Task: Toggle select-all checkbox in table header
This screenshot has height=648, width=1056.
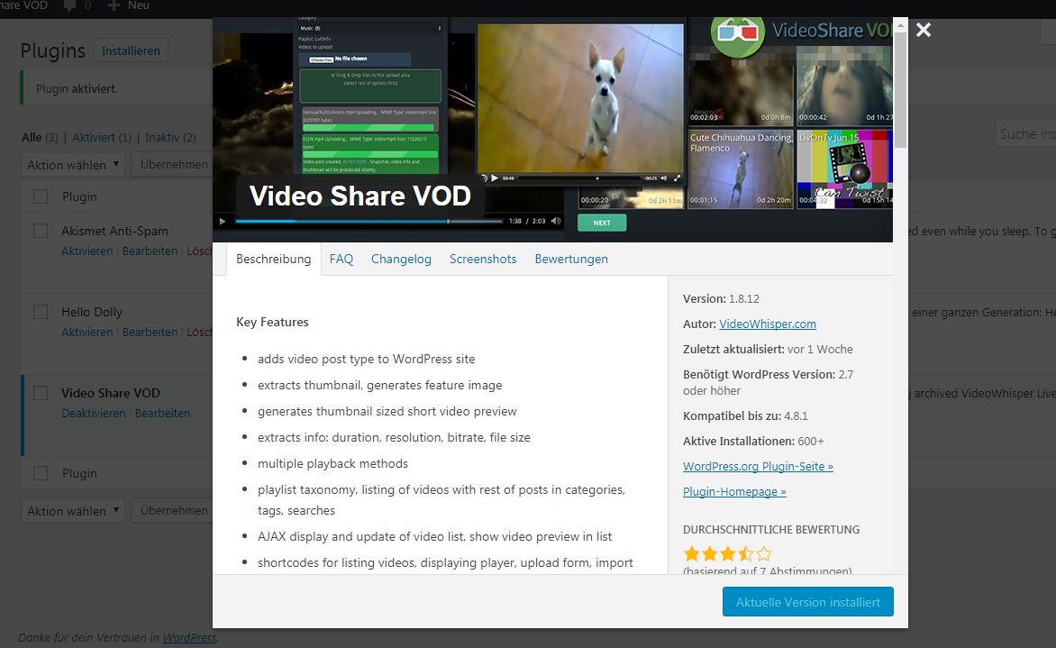Action: pyautogui.click(x=41, y=196)
